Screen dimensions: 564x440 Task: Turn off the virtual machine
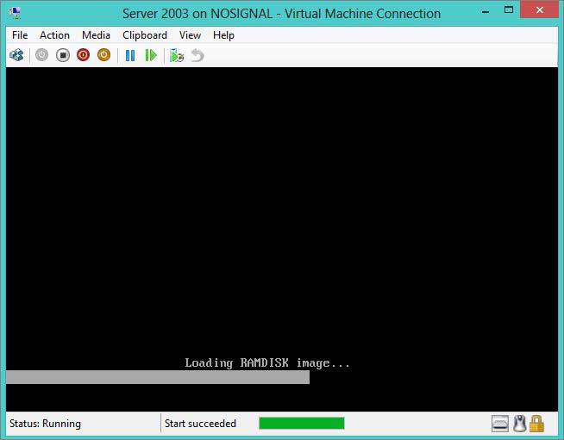pyautogui.click(x=63, y=55)
